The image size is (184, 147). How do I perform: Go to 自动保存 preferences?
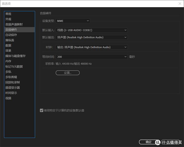tap(11, 35)
